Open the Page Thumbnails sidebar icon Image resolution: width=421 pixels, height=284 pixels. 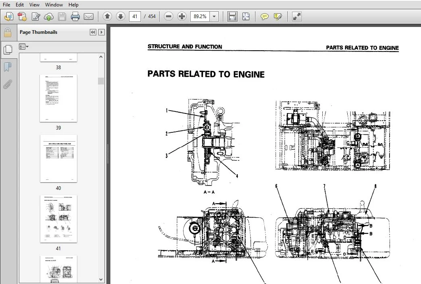tap(8, 49)
